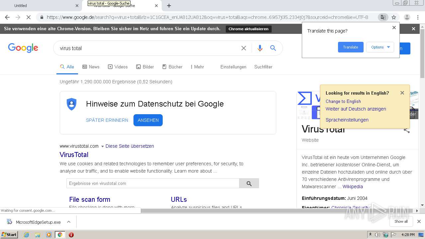
Task: Open the Mehr search menu
Action: pyautogui.click(x=197, y=67)
